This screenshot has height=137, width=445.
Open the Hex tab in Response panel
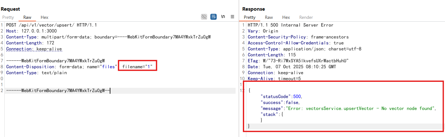(286, 17)
